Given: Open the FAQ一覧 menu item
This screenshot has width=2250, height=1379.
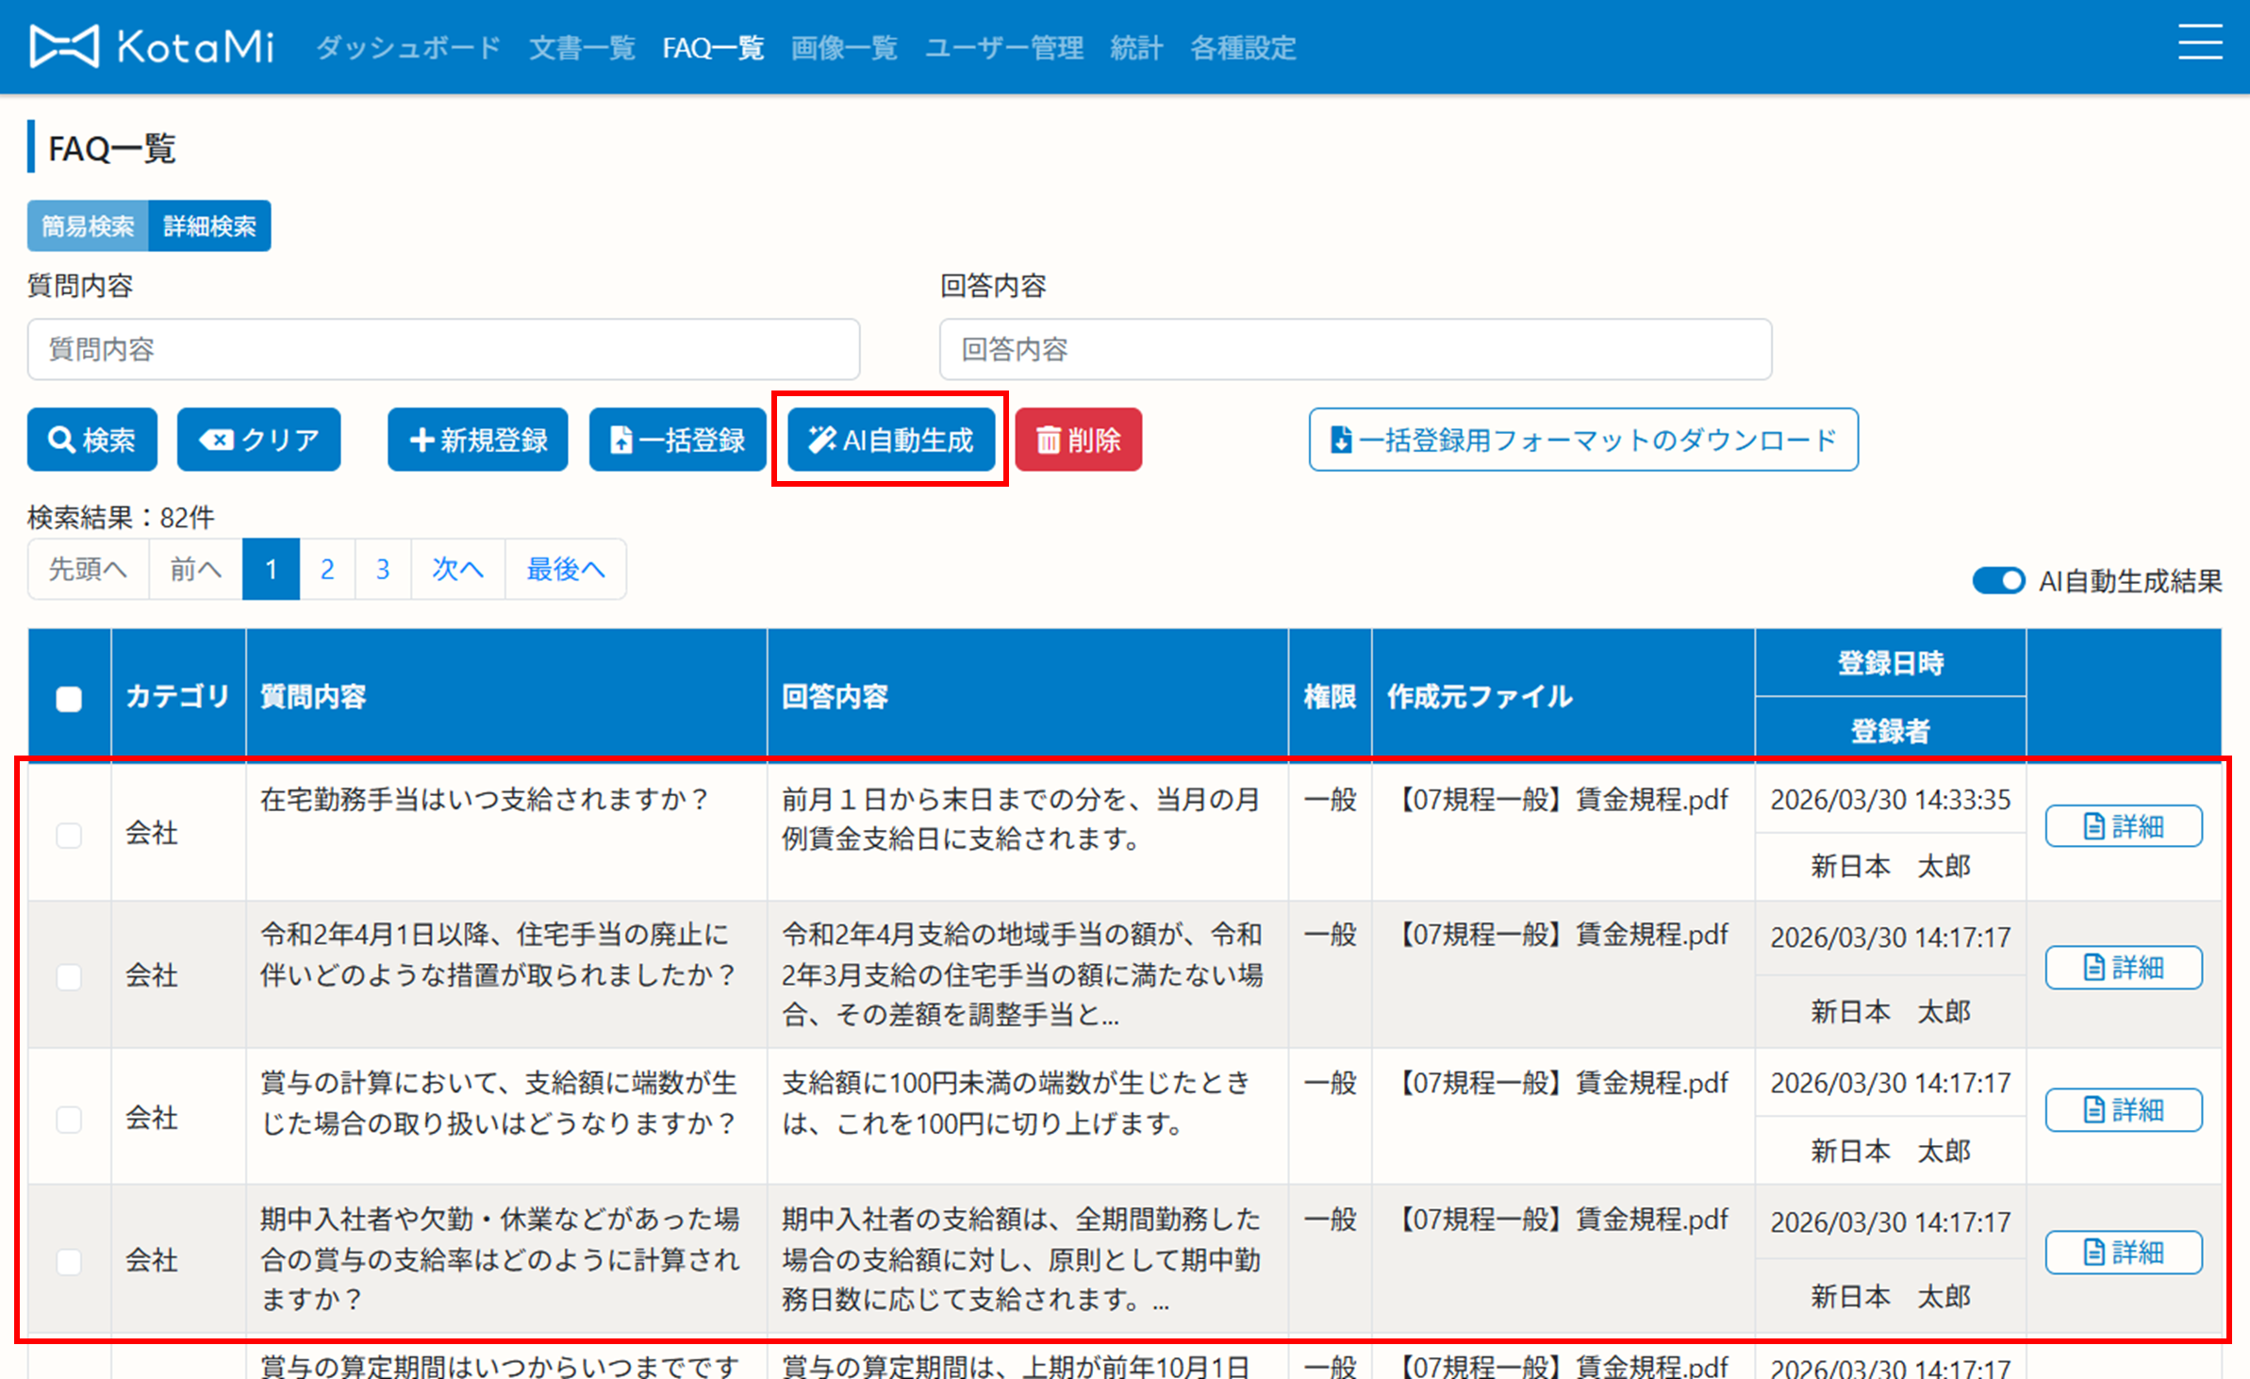Looking at the screenshot, I should pos(713,47).
